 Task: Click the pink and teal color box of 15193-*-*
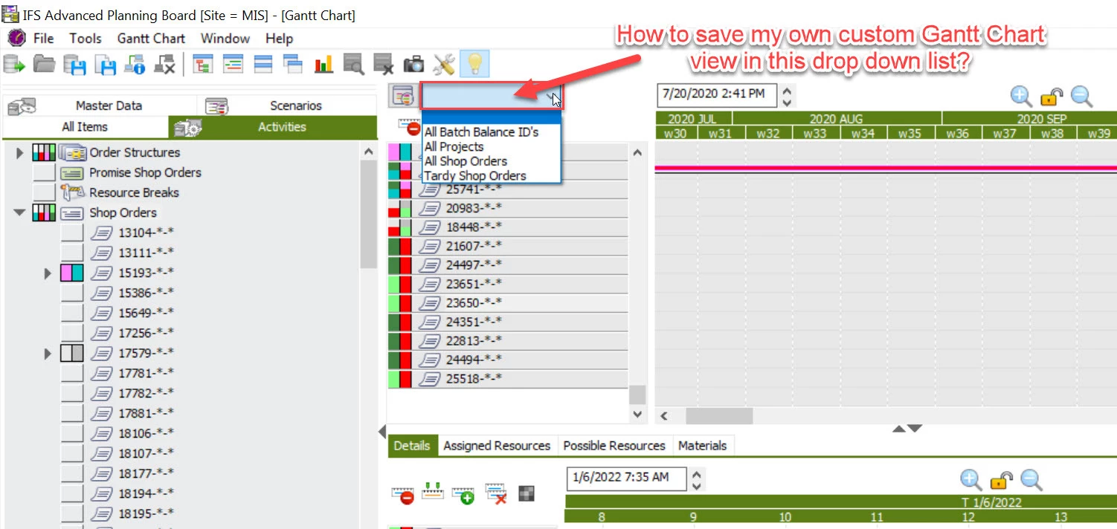pyautogui.click(x=72, y=273)
